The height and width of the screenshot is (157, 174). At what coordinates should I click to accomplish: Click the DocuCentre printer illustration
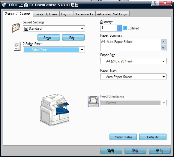click(55, 110)
